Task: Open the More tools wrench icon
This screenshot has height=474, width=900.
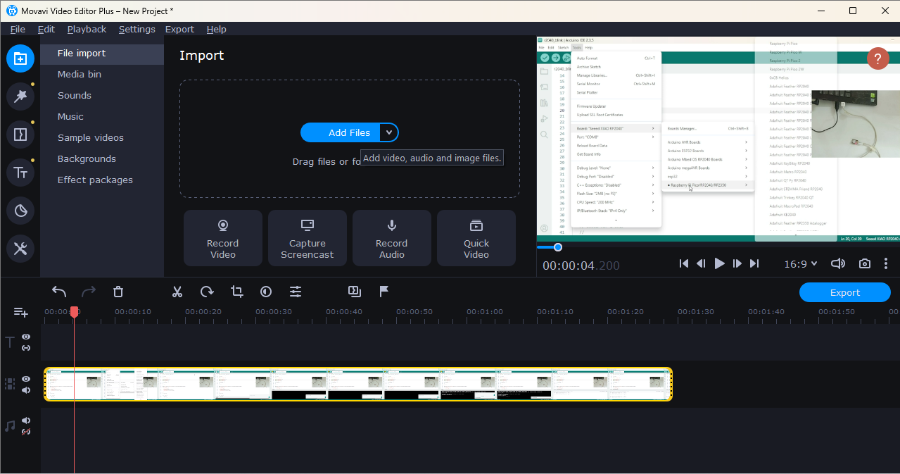Action: (x=20, y=249)
